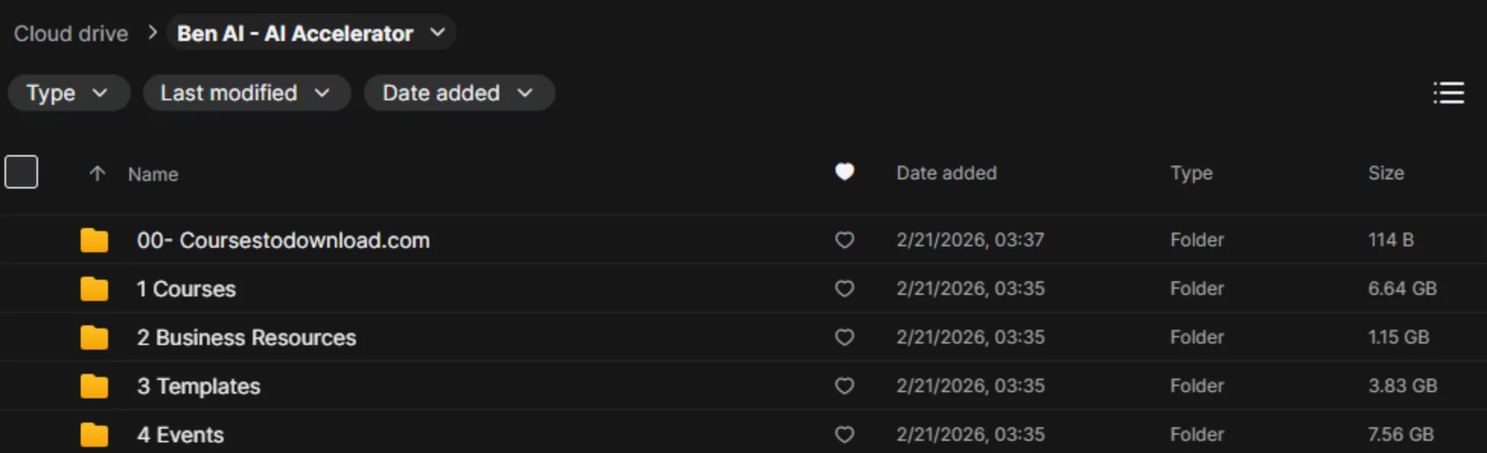Open the Type filter dropdown

68,93
